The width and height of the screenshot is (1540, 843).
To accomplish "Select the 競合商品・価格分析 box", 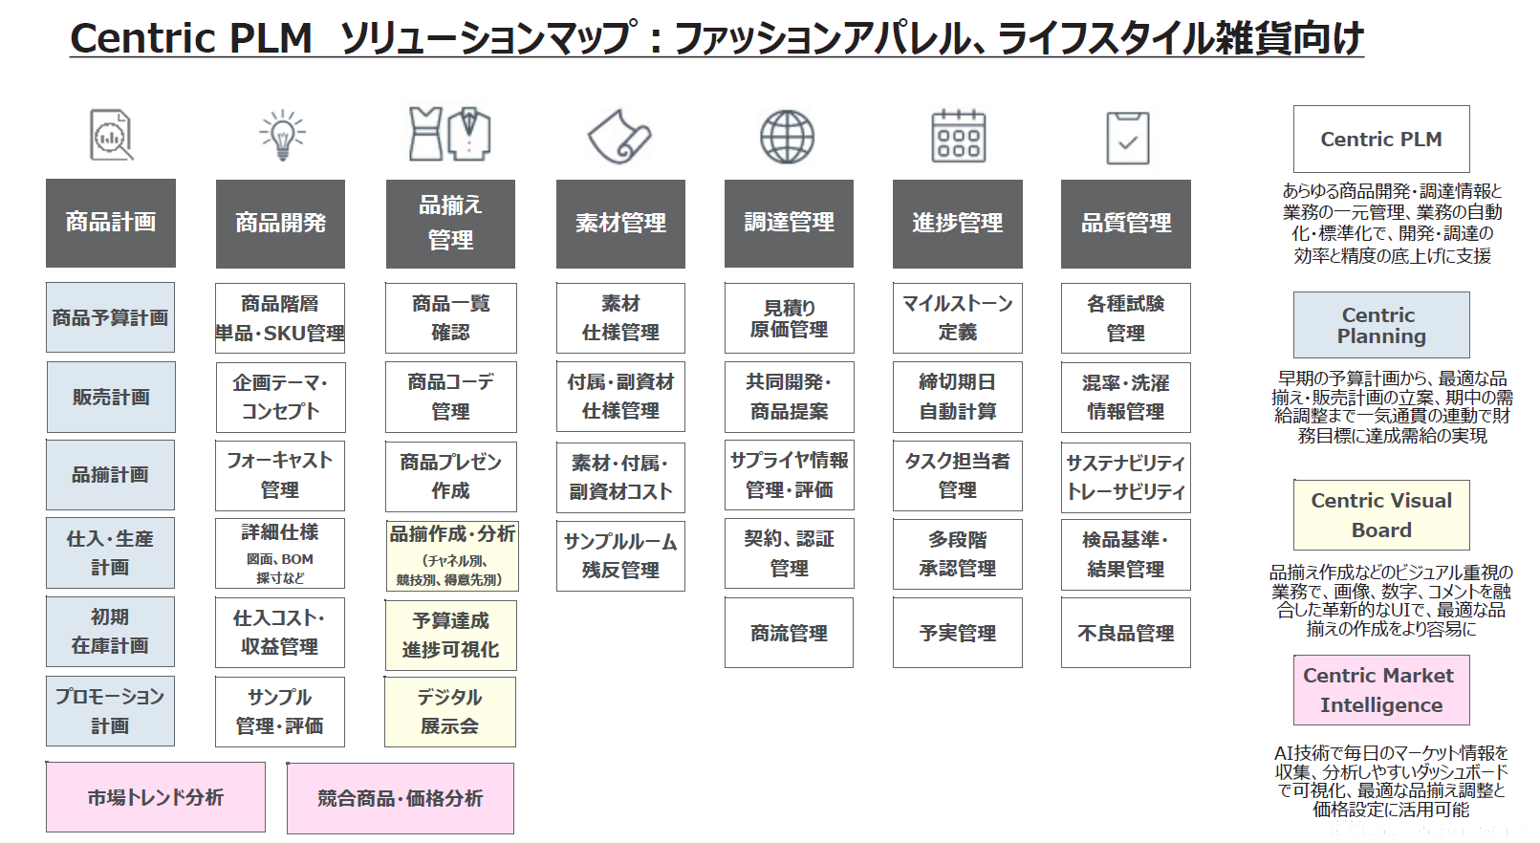I will (x=400, y=798).
